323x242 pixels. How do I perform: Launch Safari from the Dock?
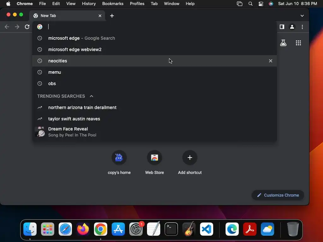[65, 229]
